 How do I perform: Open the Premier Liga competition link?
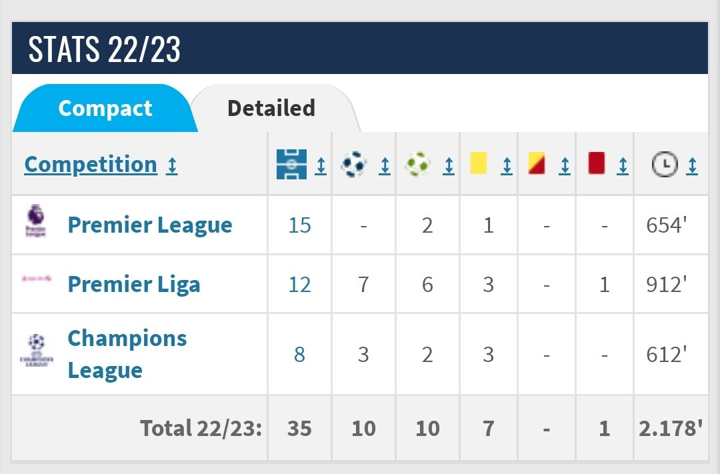[x=134, y=284]
